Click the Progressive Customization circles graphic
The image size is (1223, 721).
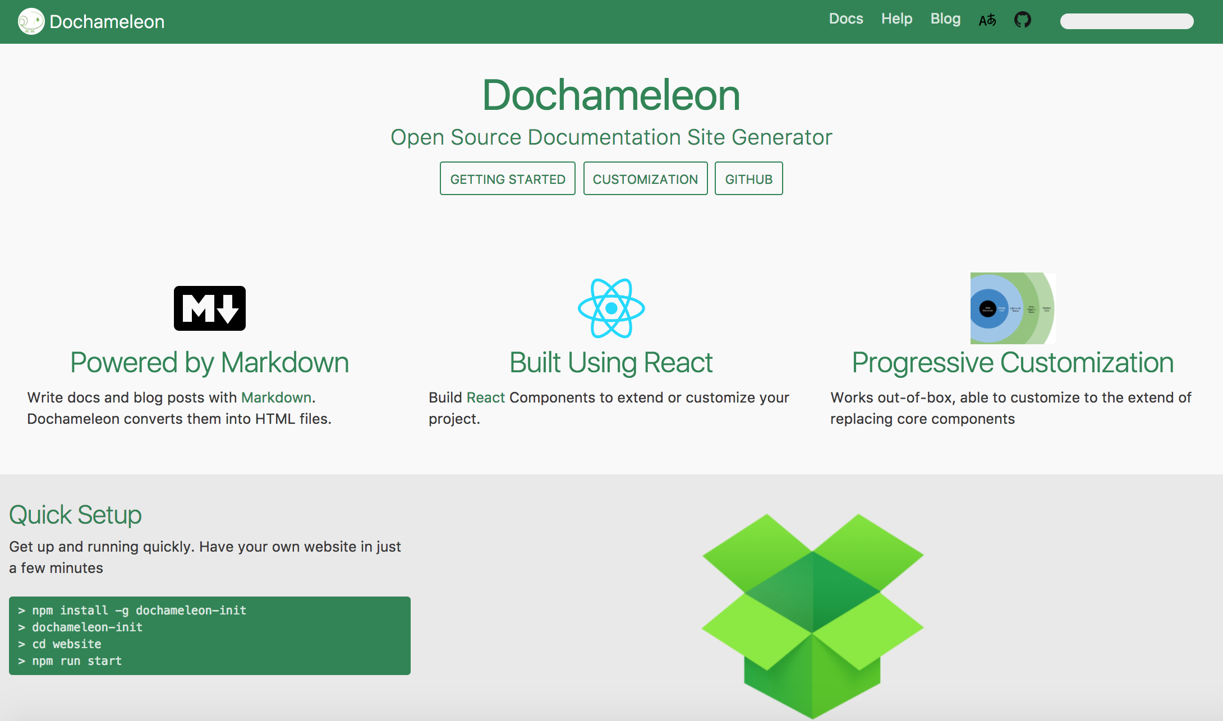[1012, 308]
